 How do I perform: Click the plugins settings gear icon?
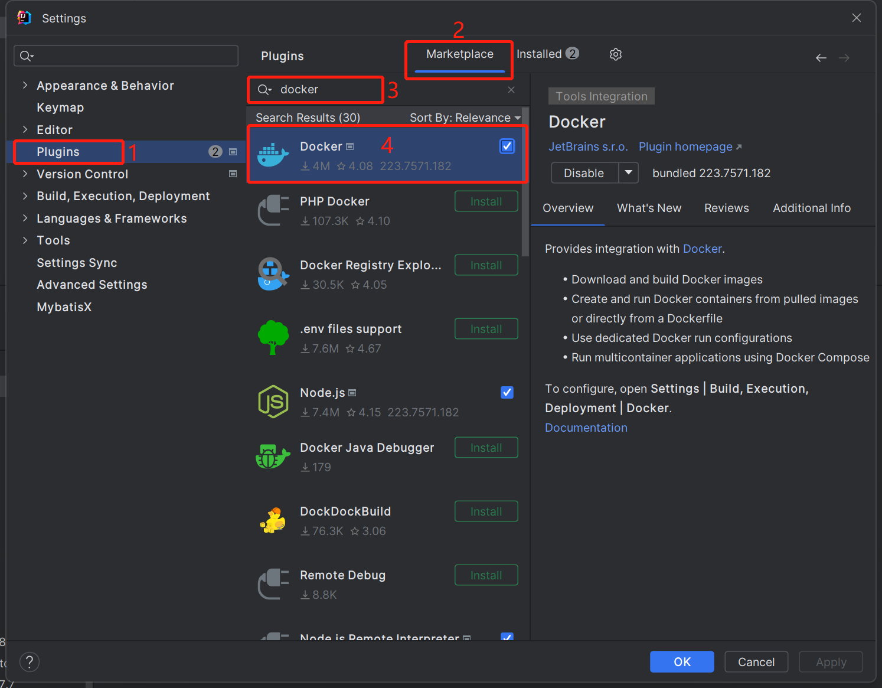615,54
